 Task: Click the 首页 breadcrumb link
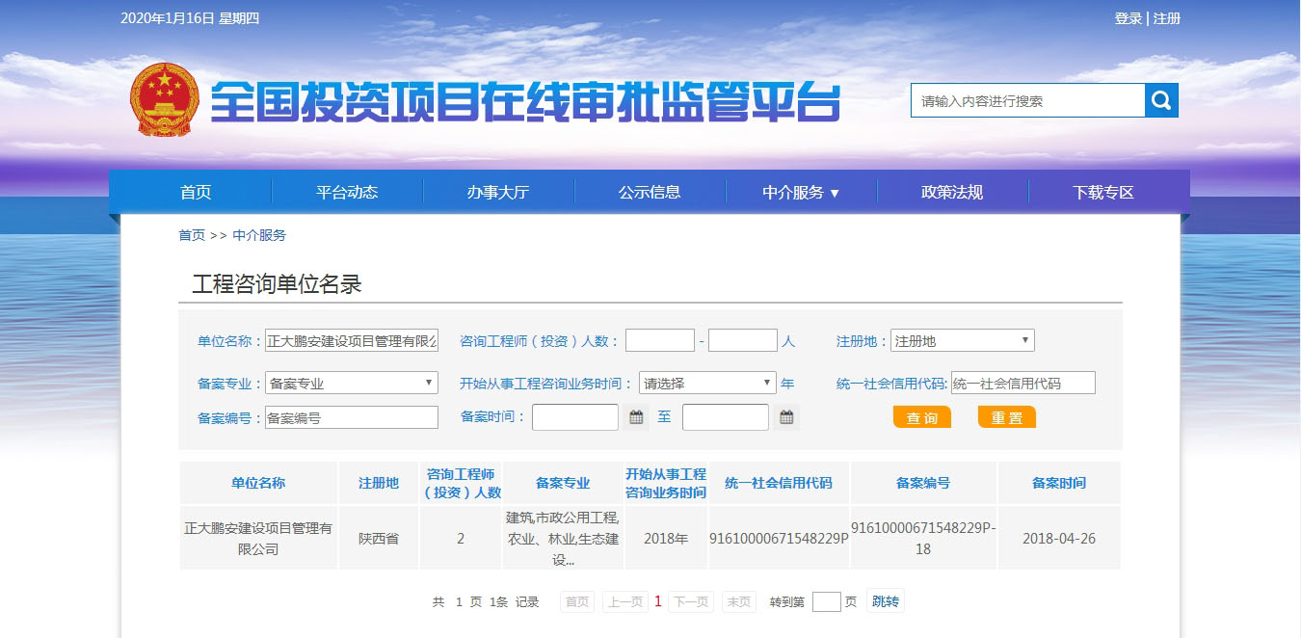click(192, 235)
